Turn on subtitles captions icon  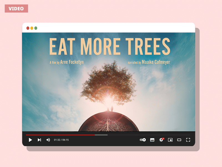152,140
